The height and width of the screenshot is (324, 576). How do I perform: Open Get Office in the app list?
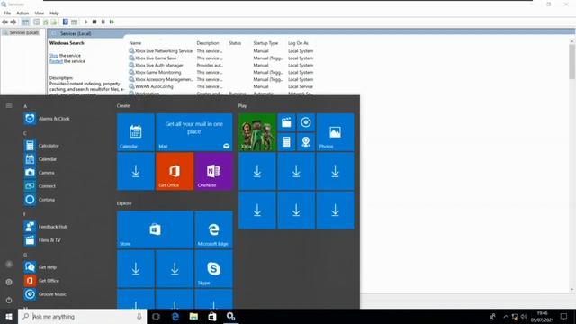[41, 281]
